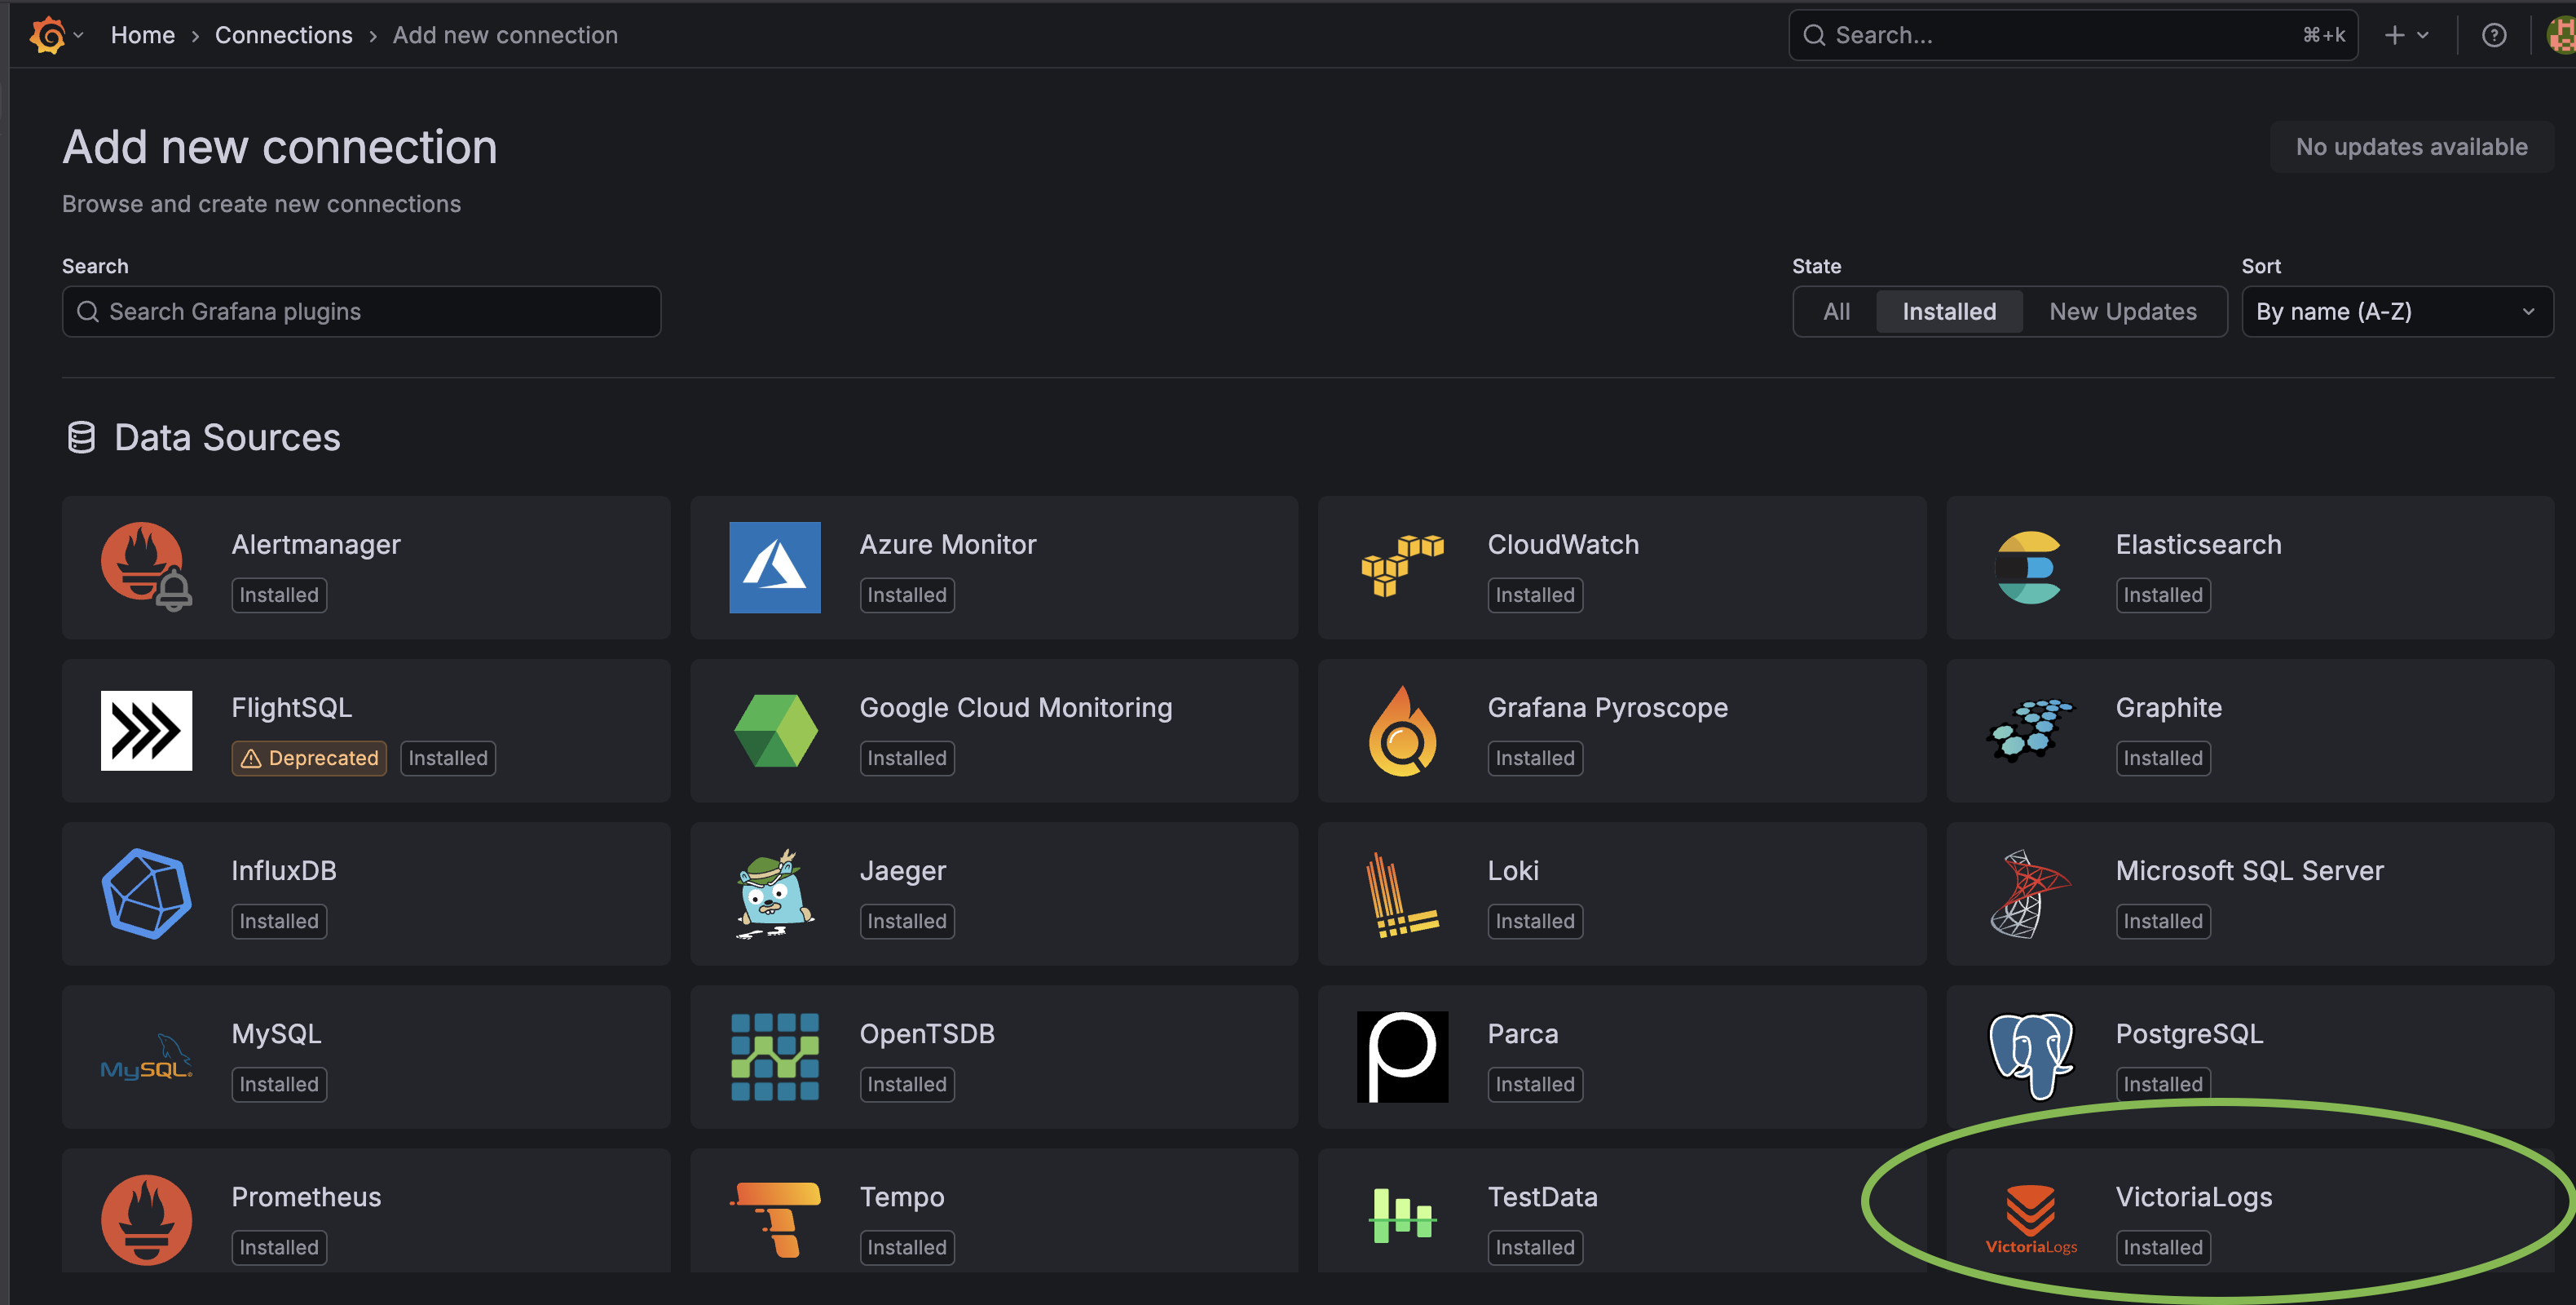Screen dimensions: 2576x1305
Task: Expand the chevron next to Grafana logo
Action: click(x=78, y=35)
